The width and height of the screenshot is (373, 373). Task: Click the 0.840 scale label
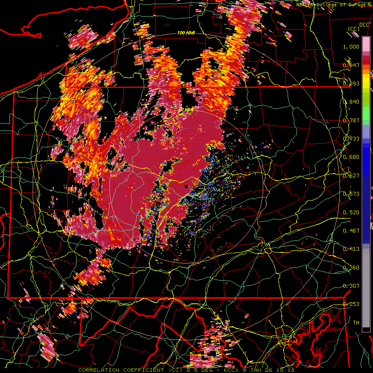[351, 102]
